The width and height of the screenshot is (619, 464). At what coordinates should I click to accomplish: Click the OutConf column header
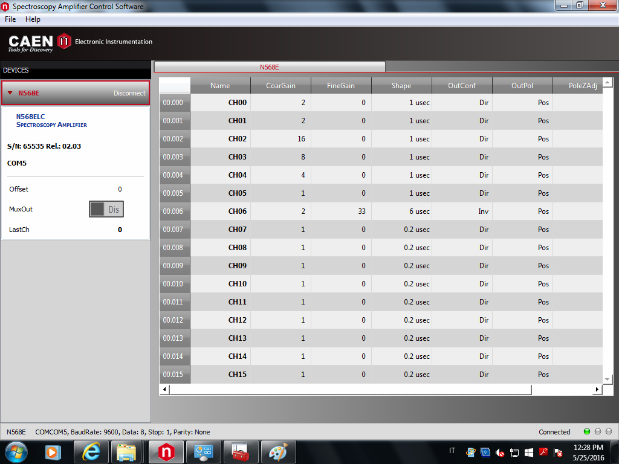pyautogui.click(x=462, y=86)
